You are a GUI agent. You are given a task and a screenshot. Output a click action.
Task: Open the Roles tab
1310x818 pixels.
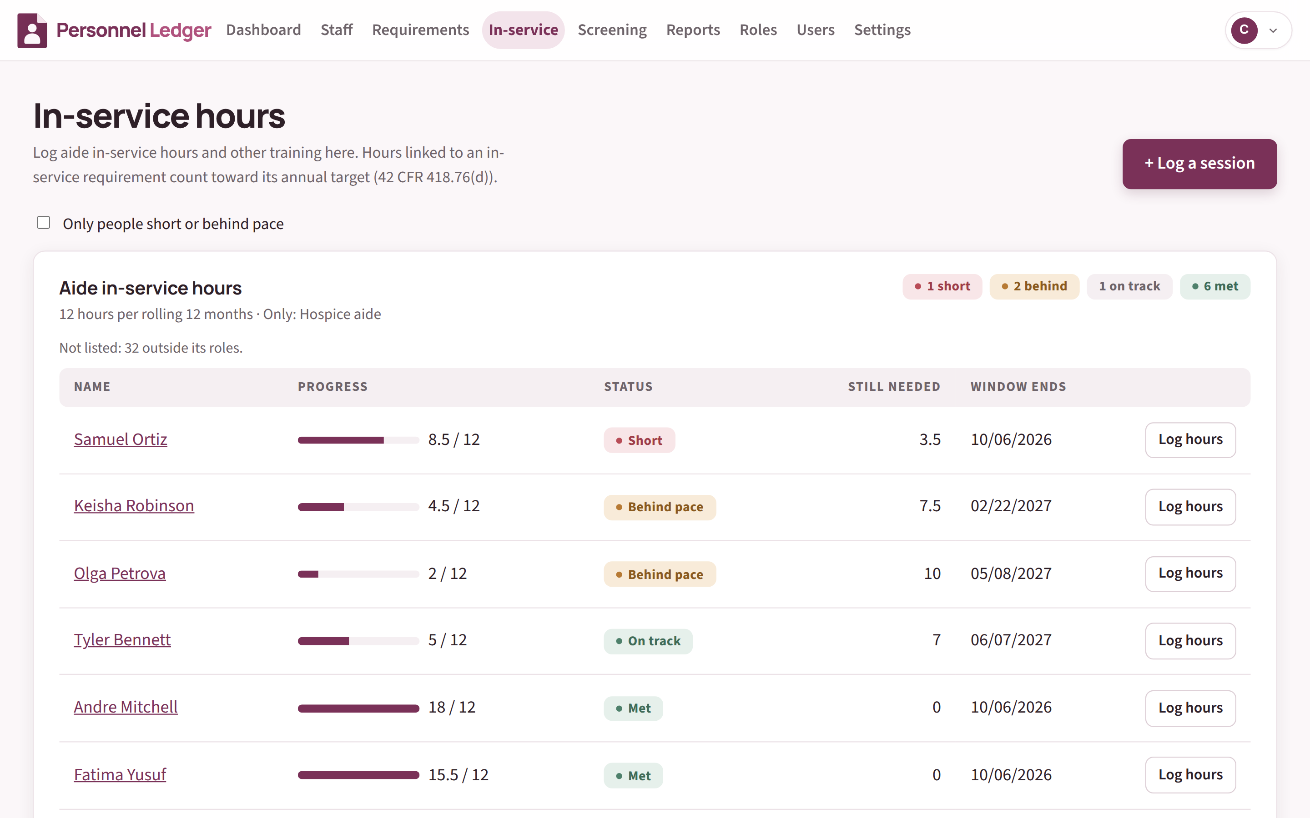click(x=758, y=30)
